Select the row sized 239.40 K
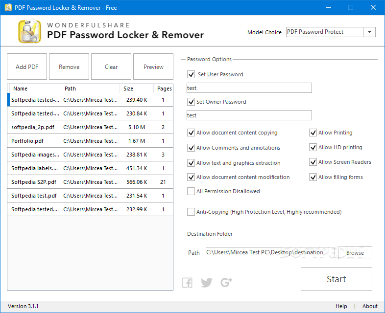Viewport: 385px width, 313px height. (90, 100)
